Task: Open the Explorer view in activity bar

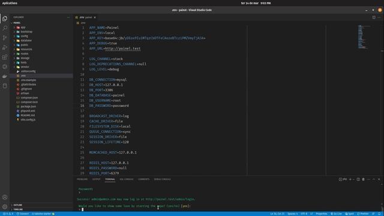Action: (x=5, y=19)
